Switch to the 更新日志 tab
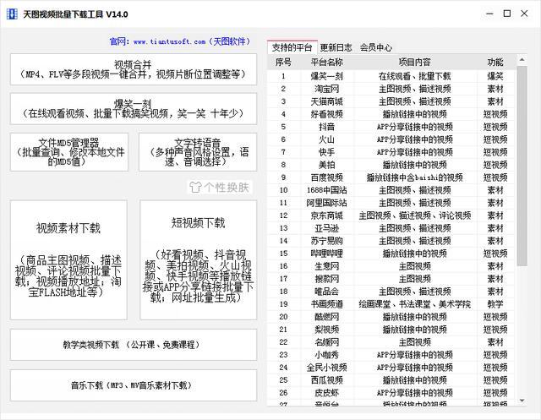The image size is (541, 420). 336,47
